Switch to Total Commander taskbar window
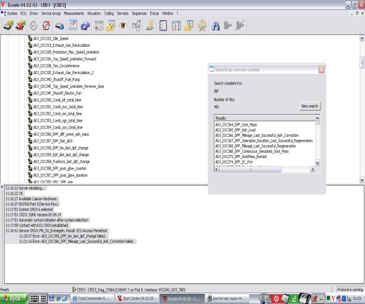 [92, 299]
